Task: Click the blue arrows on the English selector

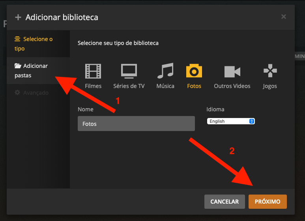Action: [x=252, y=122]
